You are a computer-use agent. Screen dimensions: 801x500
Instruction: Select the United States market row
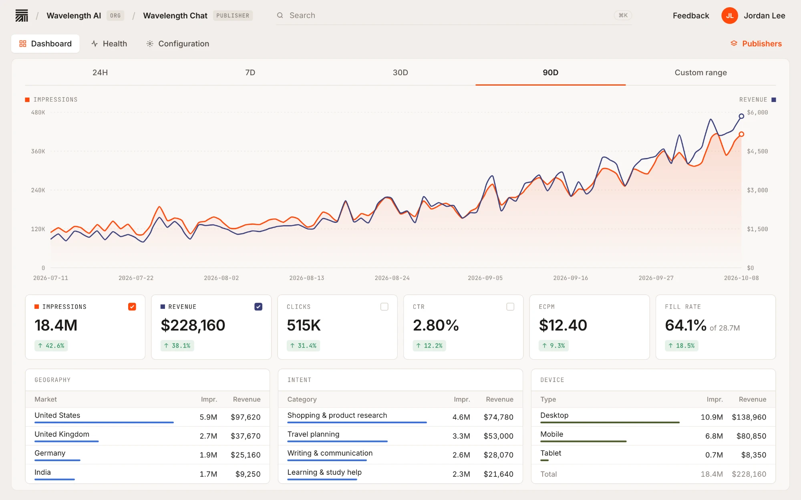coord(147,417)
